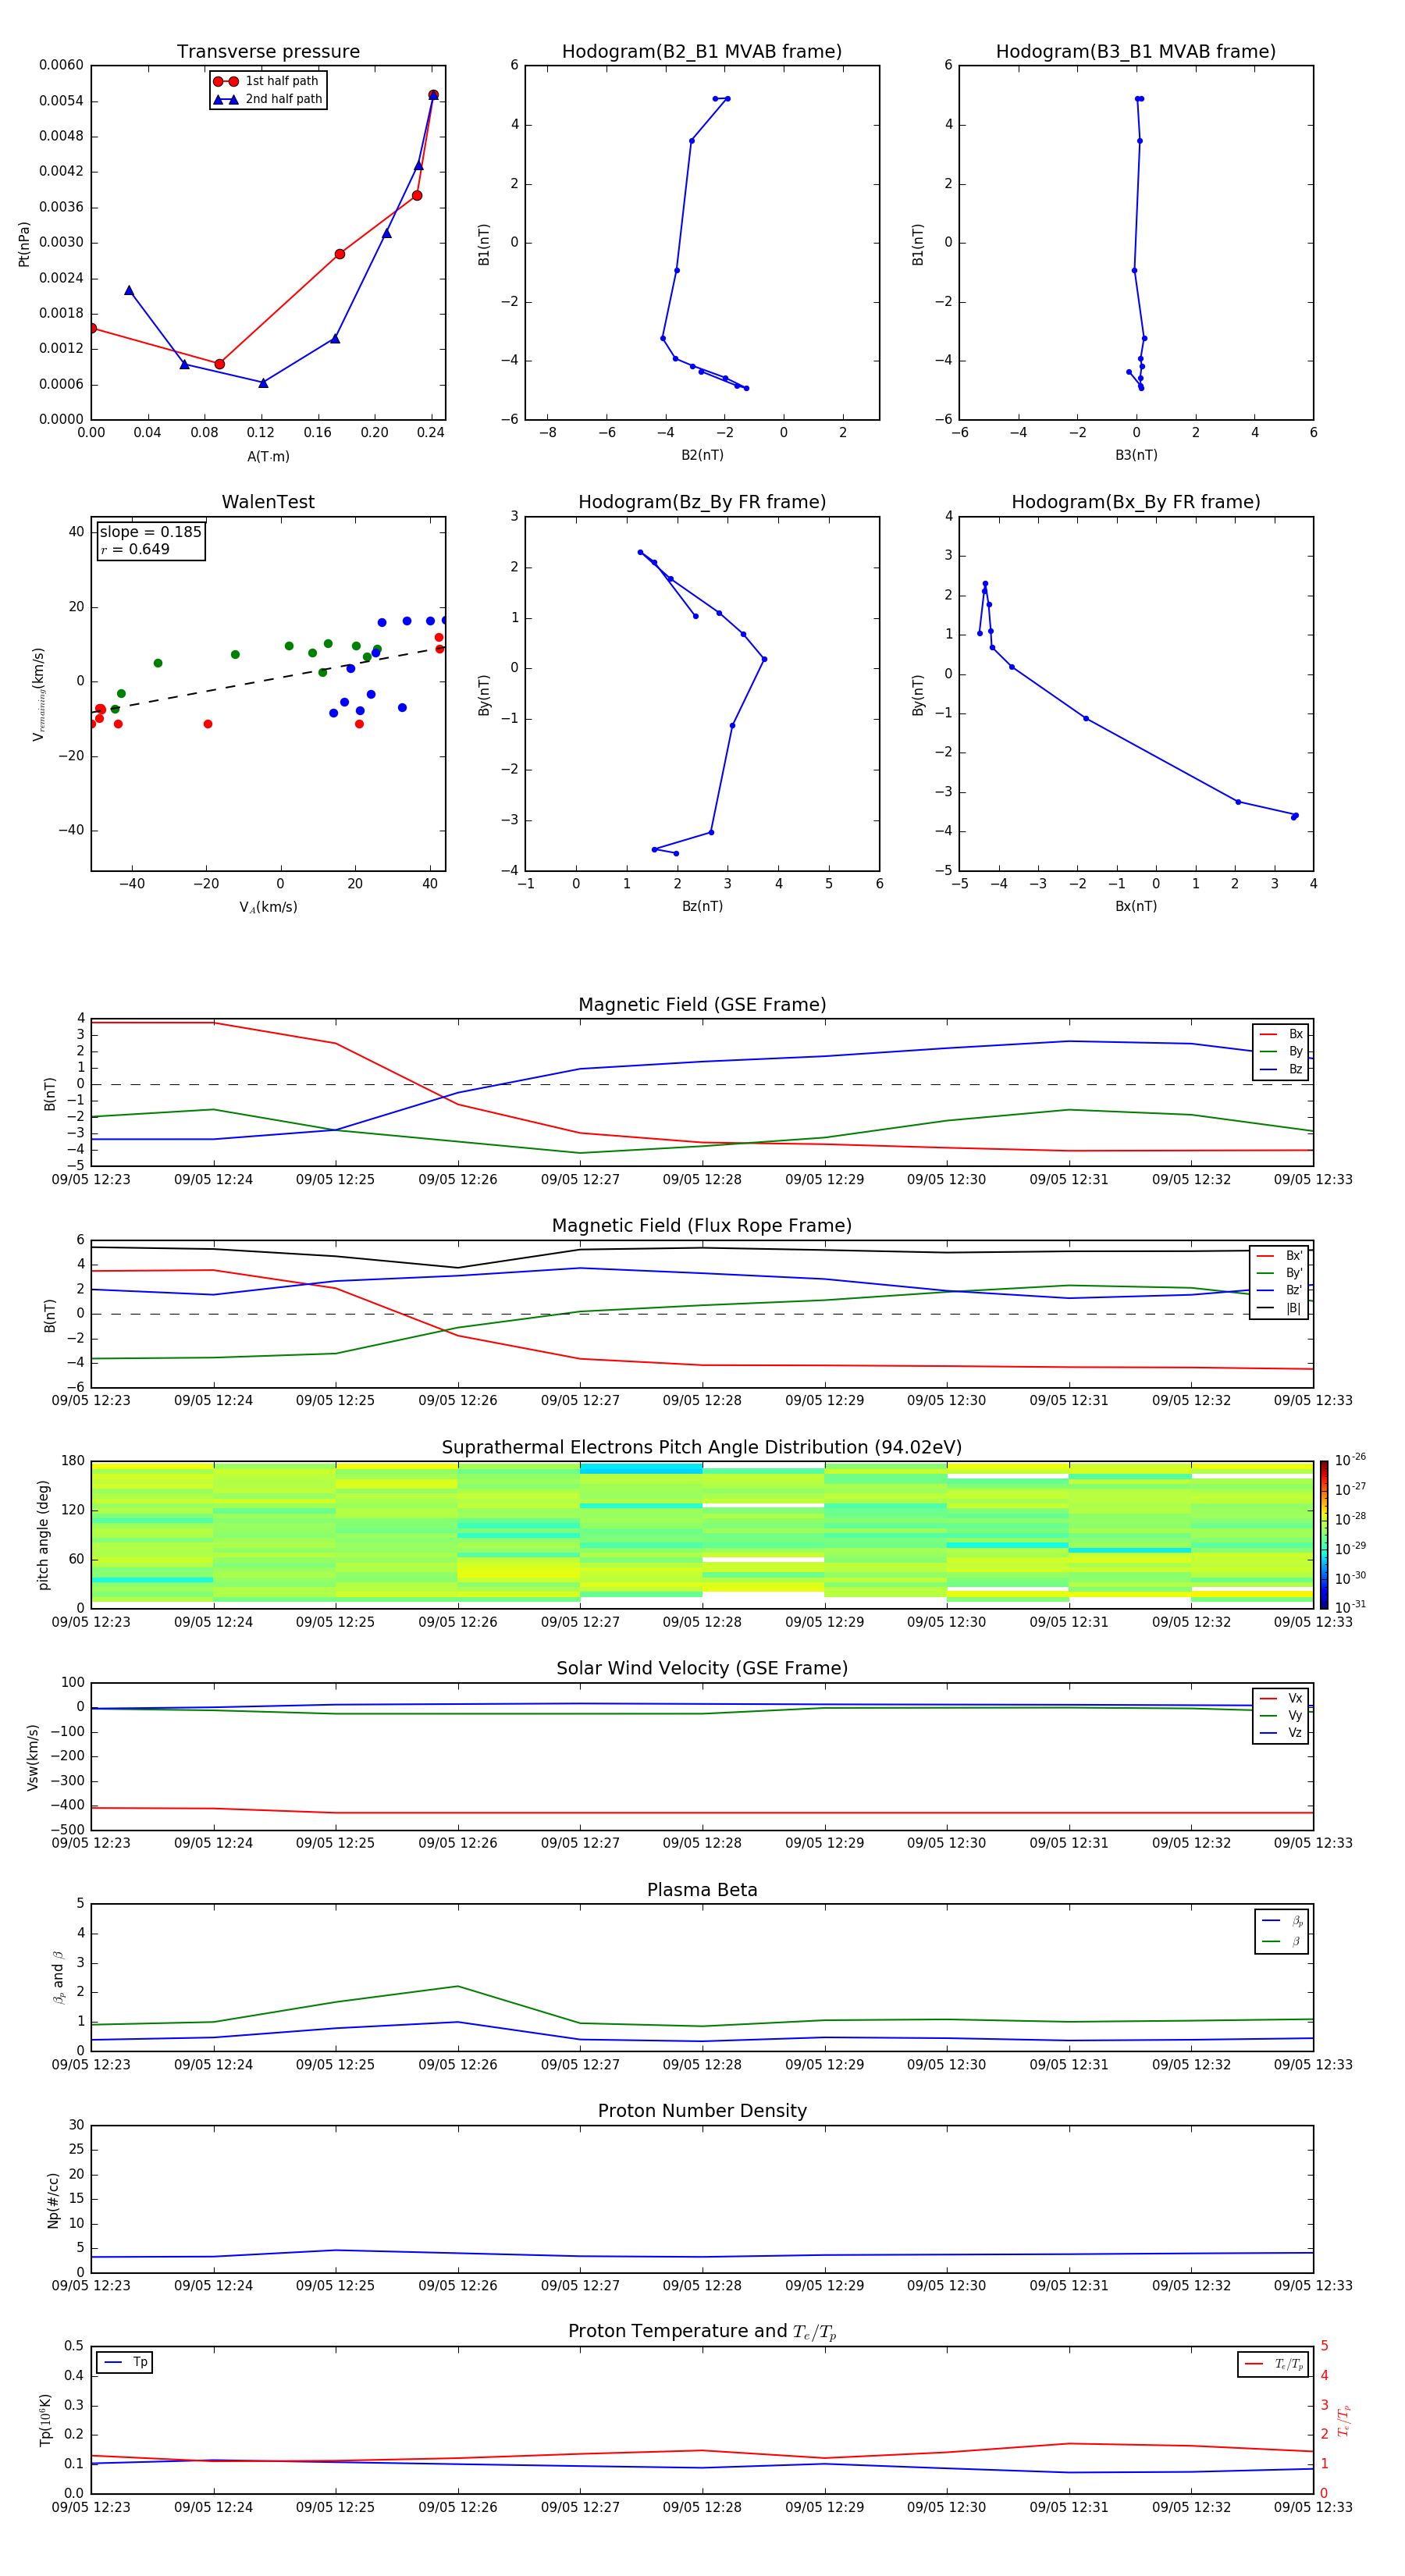Click the 'Hodogram(B2_B1 MVAB frame)' title
This screenshot has height=2576, width=1405.
pyautogui.click(x=702, y=52)
